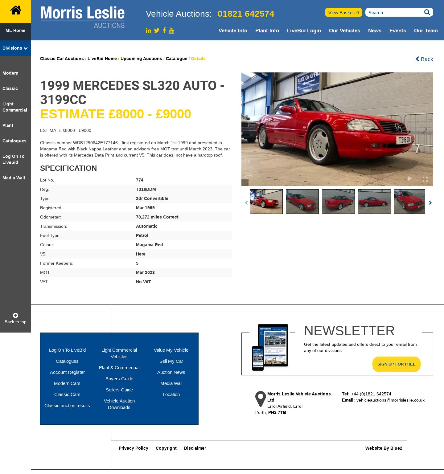Focus the Search input field

(x=395, y=12)
